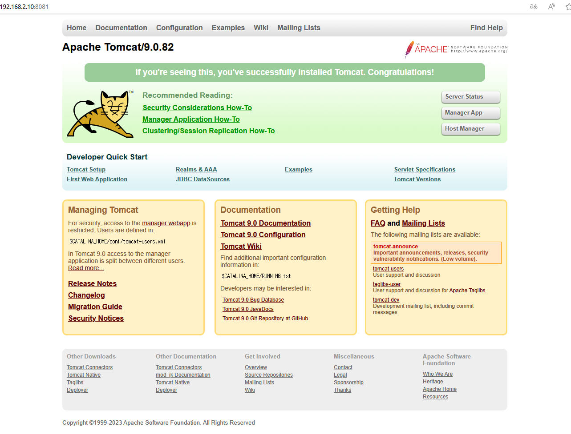
Task: Open Tomcat Wiki link in Documentation box
Action: [241, 246]
